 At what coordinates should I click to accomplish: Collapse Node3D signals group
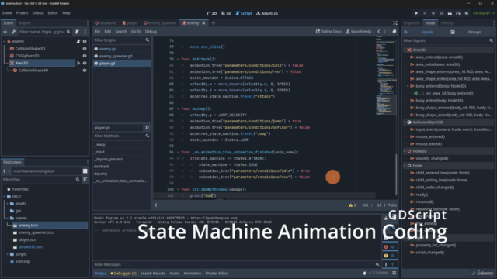coord(405,151)
